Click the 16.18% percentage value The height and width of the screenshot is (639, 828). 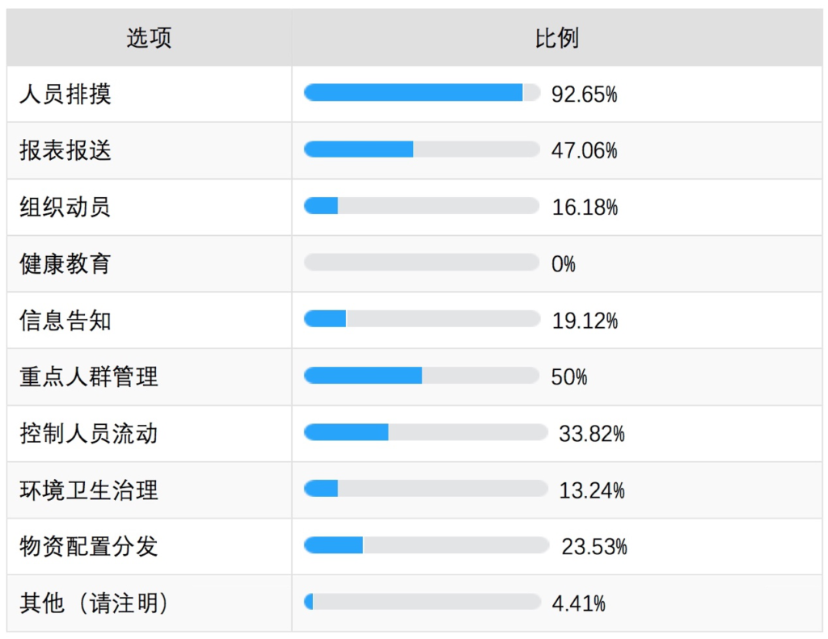point(585,208)
